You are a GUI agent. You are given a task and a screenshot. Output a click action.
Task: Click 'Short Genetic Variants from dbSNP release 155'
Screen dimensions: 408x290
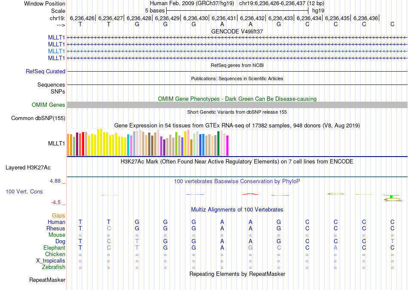click(237, 112)
